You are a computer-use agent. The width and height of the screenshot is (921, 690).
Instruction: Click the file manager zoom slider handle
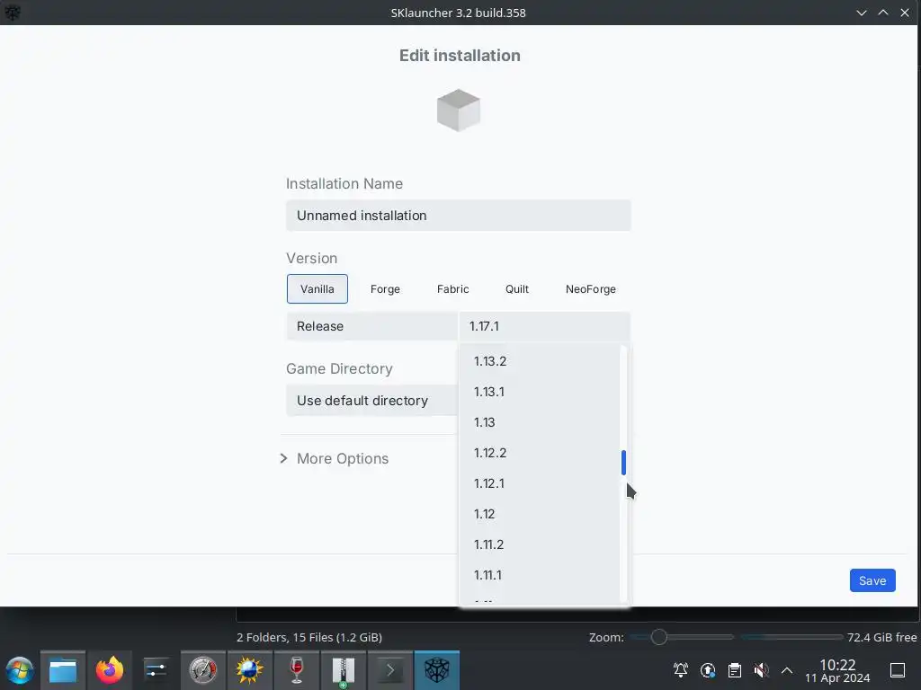point(659,637)
